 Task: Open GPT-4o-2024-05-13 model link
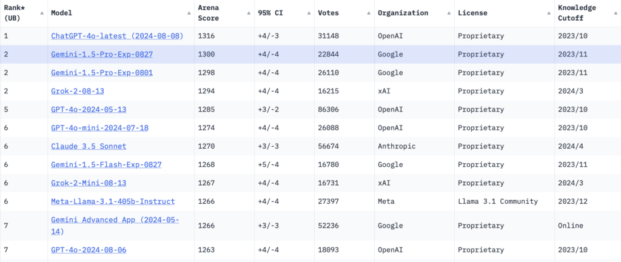(89, 109)
